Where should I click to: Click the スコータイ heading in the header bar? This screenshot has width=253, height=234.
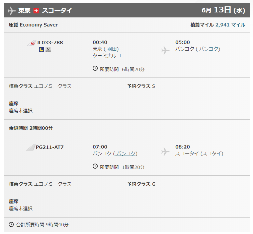click(57, 11)
